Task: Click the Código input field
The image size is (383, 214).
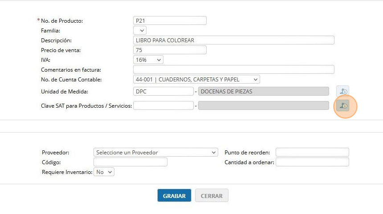Action: coord(130,162)
